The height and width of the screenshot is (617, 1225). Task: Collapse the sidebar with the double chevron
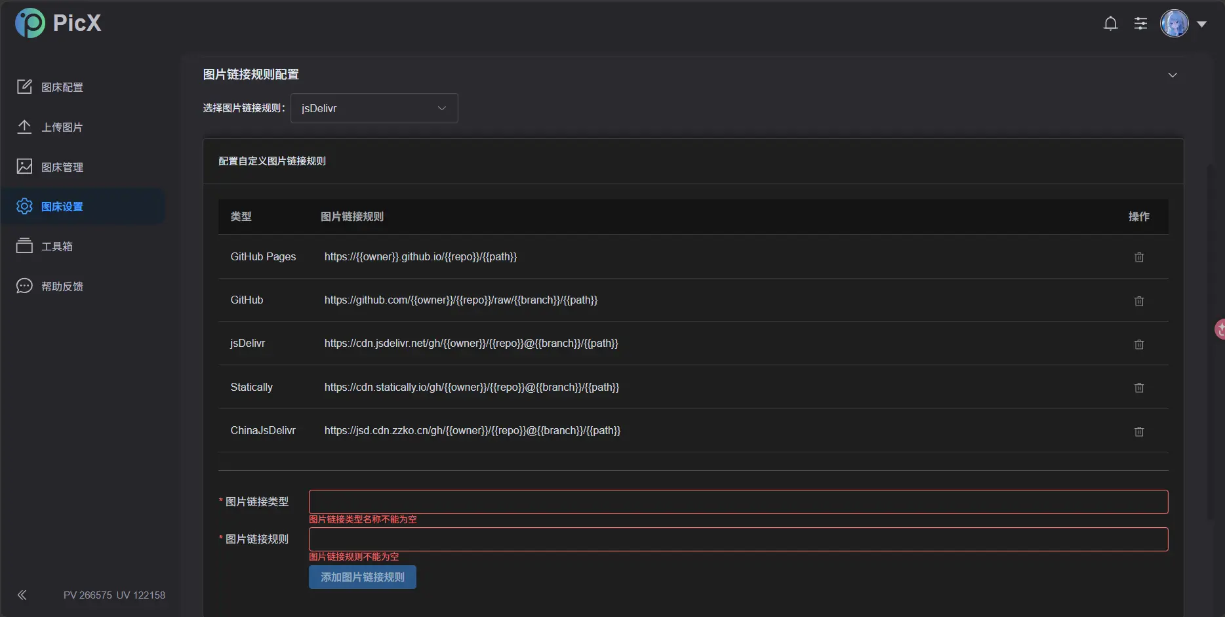click(22, 595)
